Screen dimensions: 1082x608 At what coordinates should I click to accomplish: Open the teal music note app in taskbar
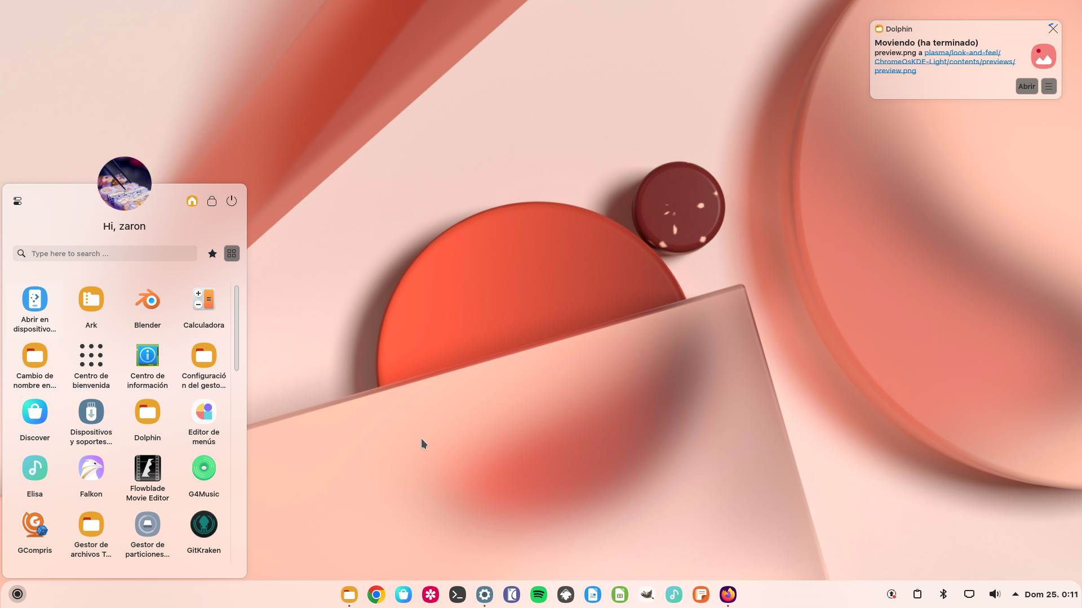(x=674, y=594)
